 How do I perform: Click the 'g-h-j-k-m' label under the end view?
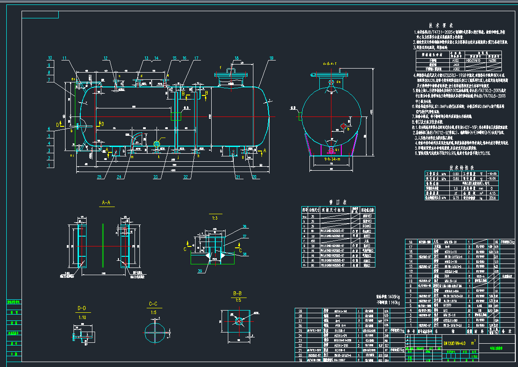pos(331,159)
